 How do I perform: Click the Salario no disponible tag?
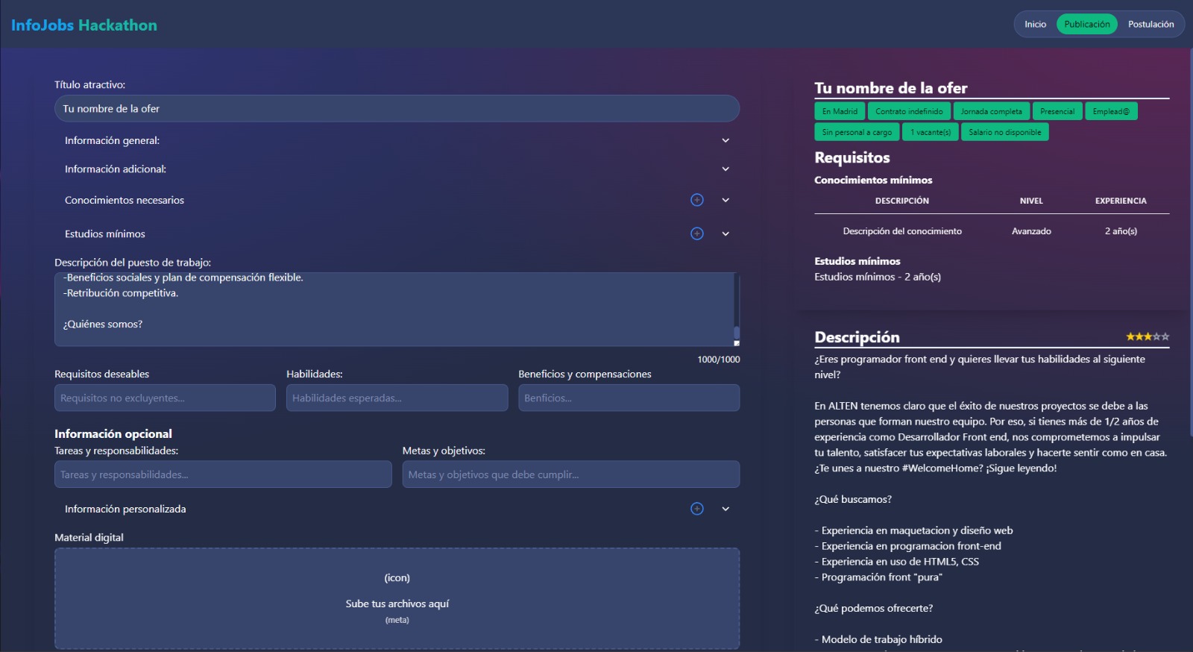pos(1004,132)
